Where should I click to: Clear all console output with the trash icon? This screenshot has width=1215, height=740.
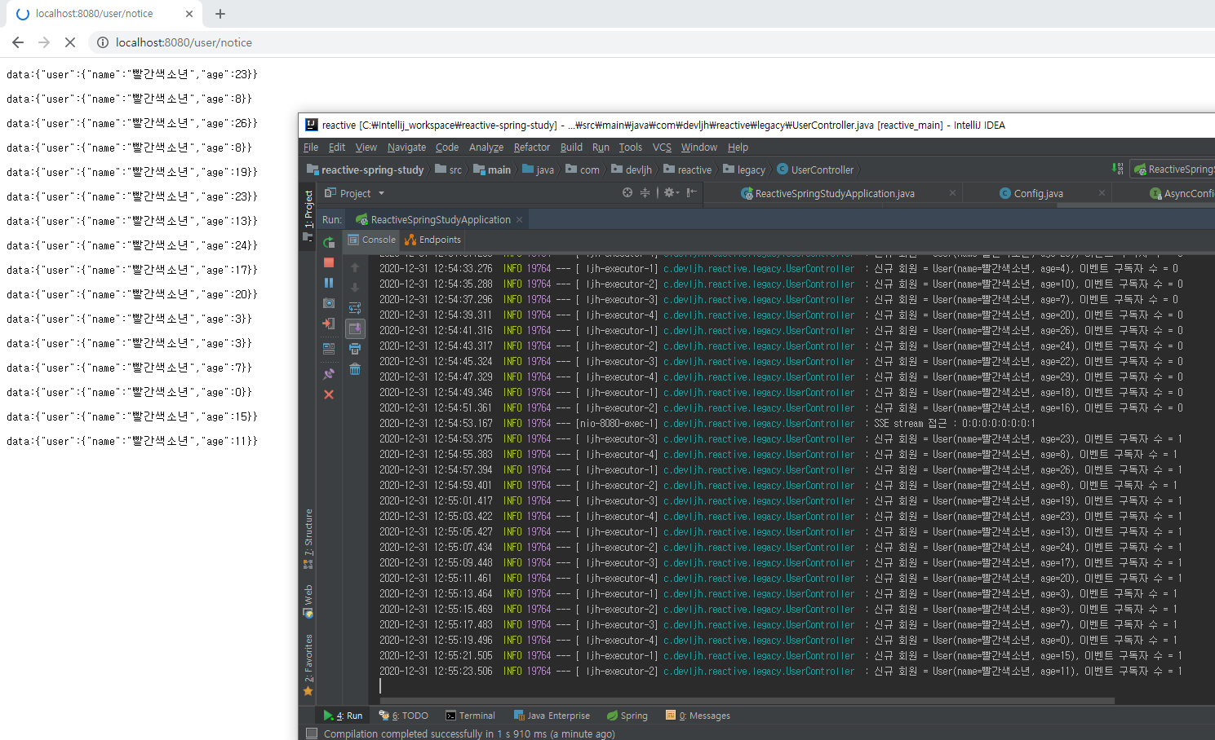355,369
